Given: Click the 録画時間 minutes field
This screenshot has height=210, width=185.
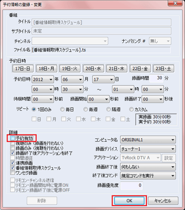Looking at the screenshot, I should (x=157, y=78).
